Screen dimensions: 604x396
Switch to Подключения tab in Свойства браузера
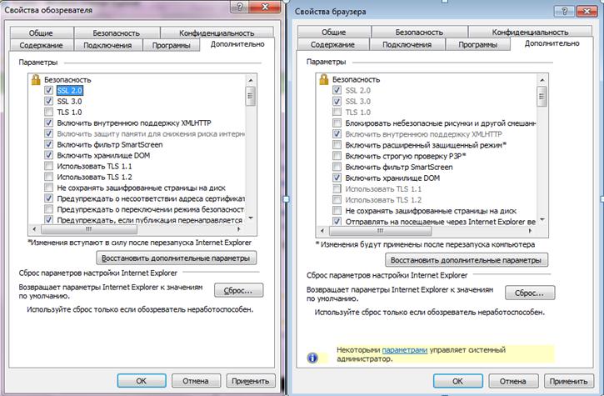(x=407, y=44)
